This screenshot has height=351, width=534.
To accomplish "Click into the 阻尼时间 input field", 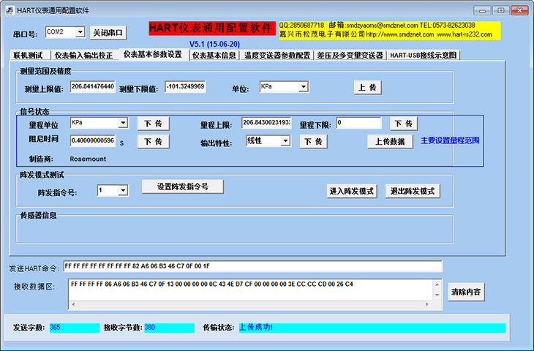I will tap(93, 140).
